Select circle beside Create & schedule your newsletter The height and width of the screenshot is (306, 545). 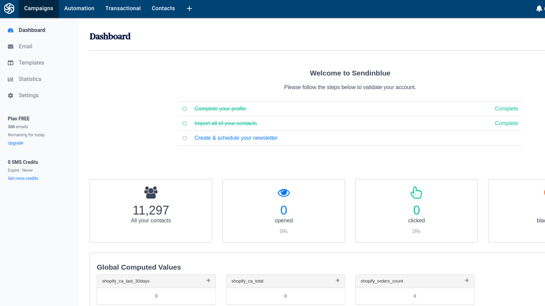click(x=185, y=138)
